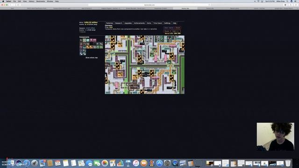This screenshot has width=299, height=168.
Task: Select the teal circular component icon
Action: coord(88,40)
